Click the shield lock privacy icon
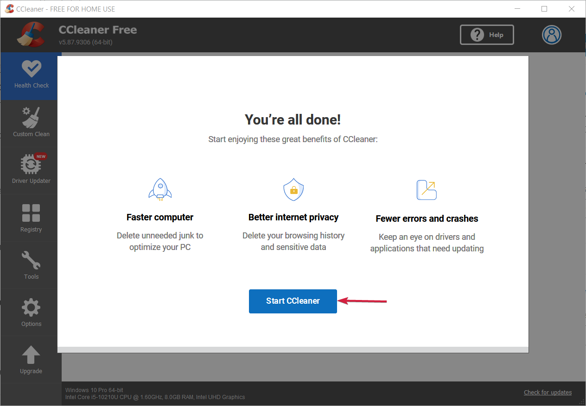 (x=293, y=190)
